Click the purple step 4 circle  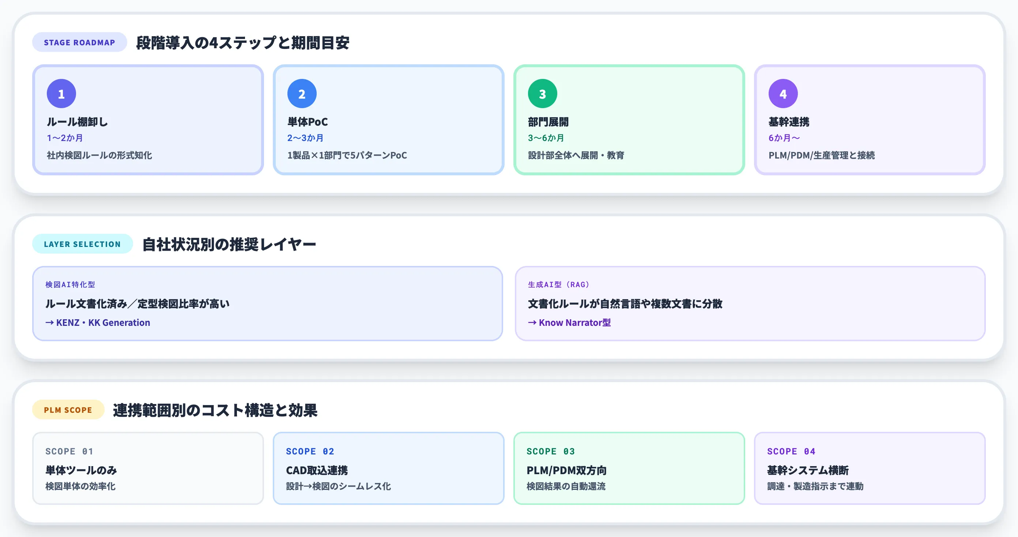click(783, 94)
